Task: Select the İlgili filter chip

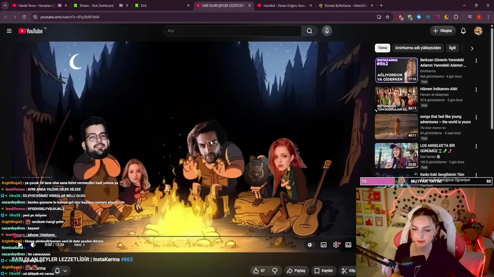Action: [452, 48]
